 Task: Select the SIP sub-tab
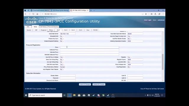click(x=36, y=30)
